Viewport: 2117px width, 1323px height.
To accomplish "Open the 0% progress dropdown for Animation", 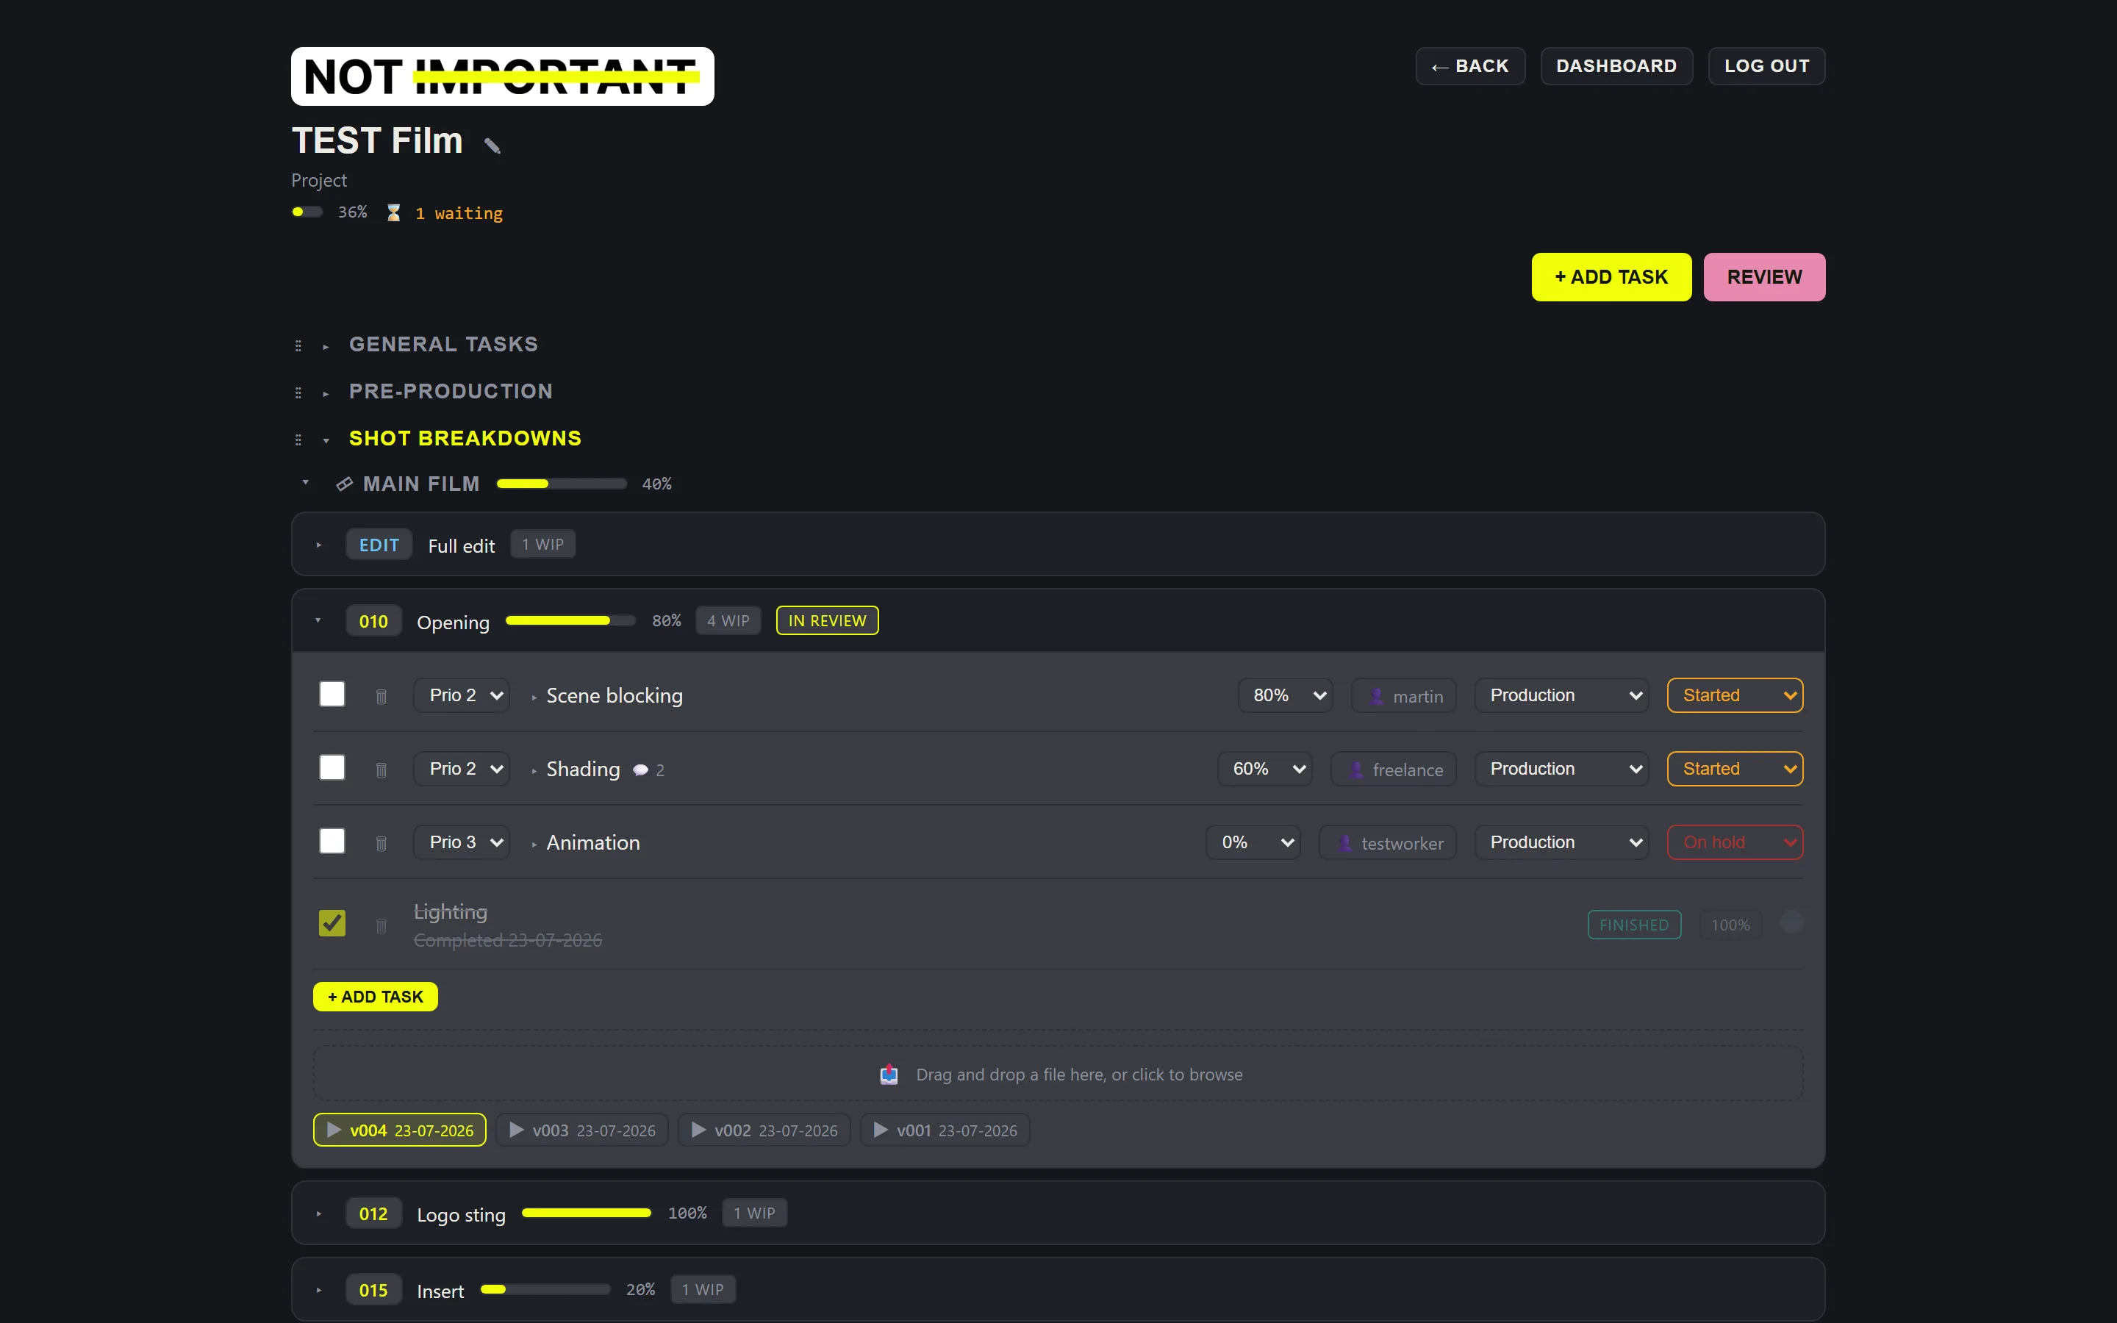I will (1253, 842).
